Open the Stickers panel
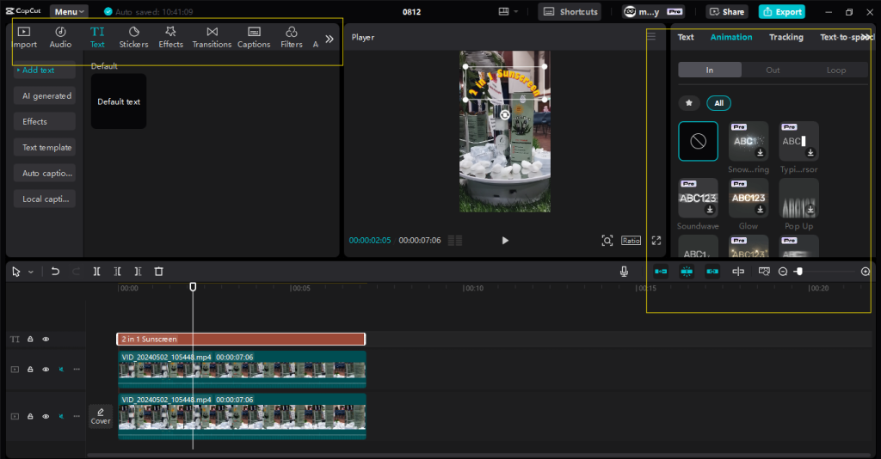Screen dimensions: 881x459 coord(133,37)
